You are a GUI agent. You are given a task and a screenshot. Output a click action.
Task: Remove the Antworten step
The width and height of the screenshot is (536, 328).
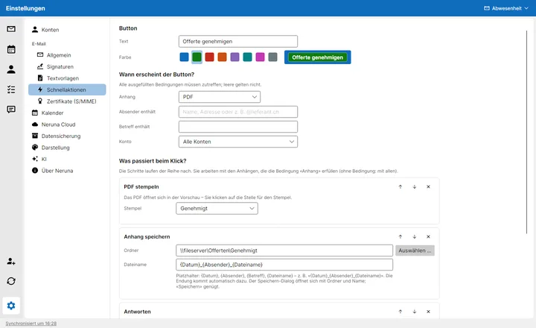tap(428, 312)
